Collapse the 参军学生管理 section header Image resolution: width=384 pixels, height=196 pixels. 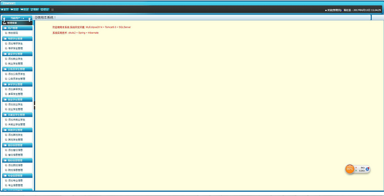[17, 85]
